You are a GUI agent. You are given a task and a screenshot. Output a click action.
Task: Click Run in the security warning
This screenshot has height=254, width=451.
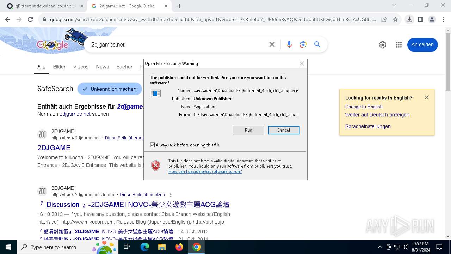coord(248,130)
